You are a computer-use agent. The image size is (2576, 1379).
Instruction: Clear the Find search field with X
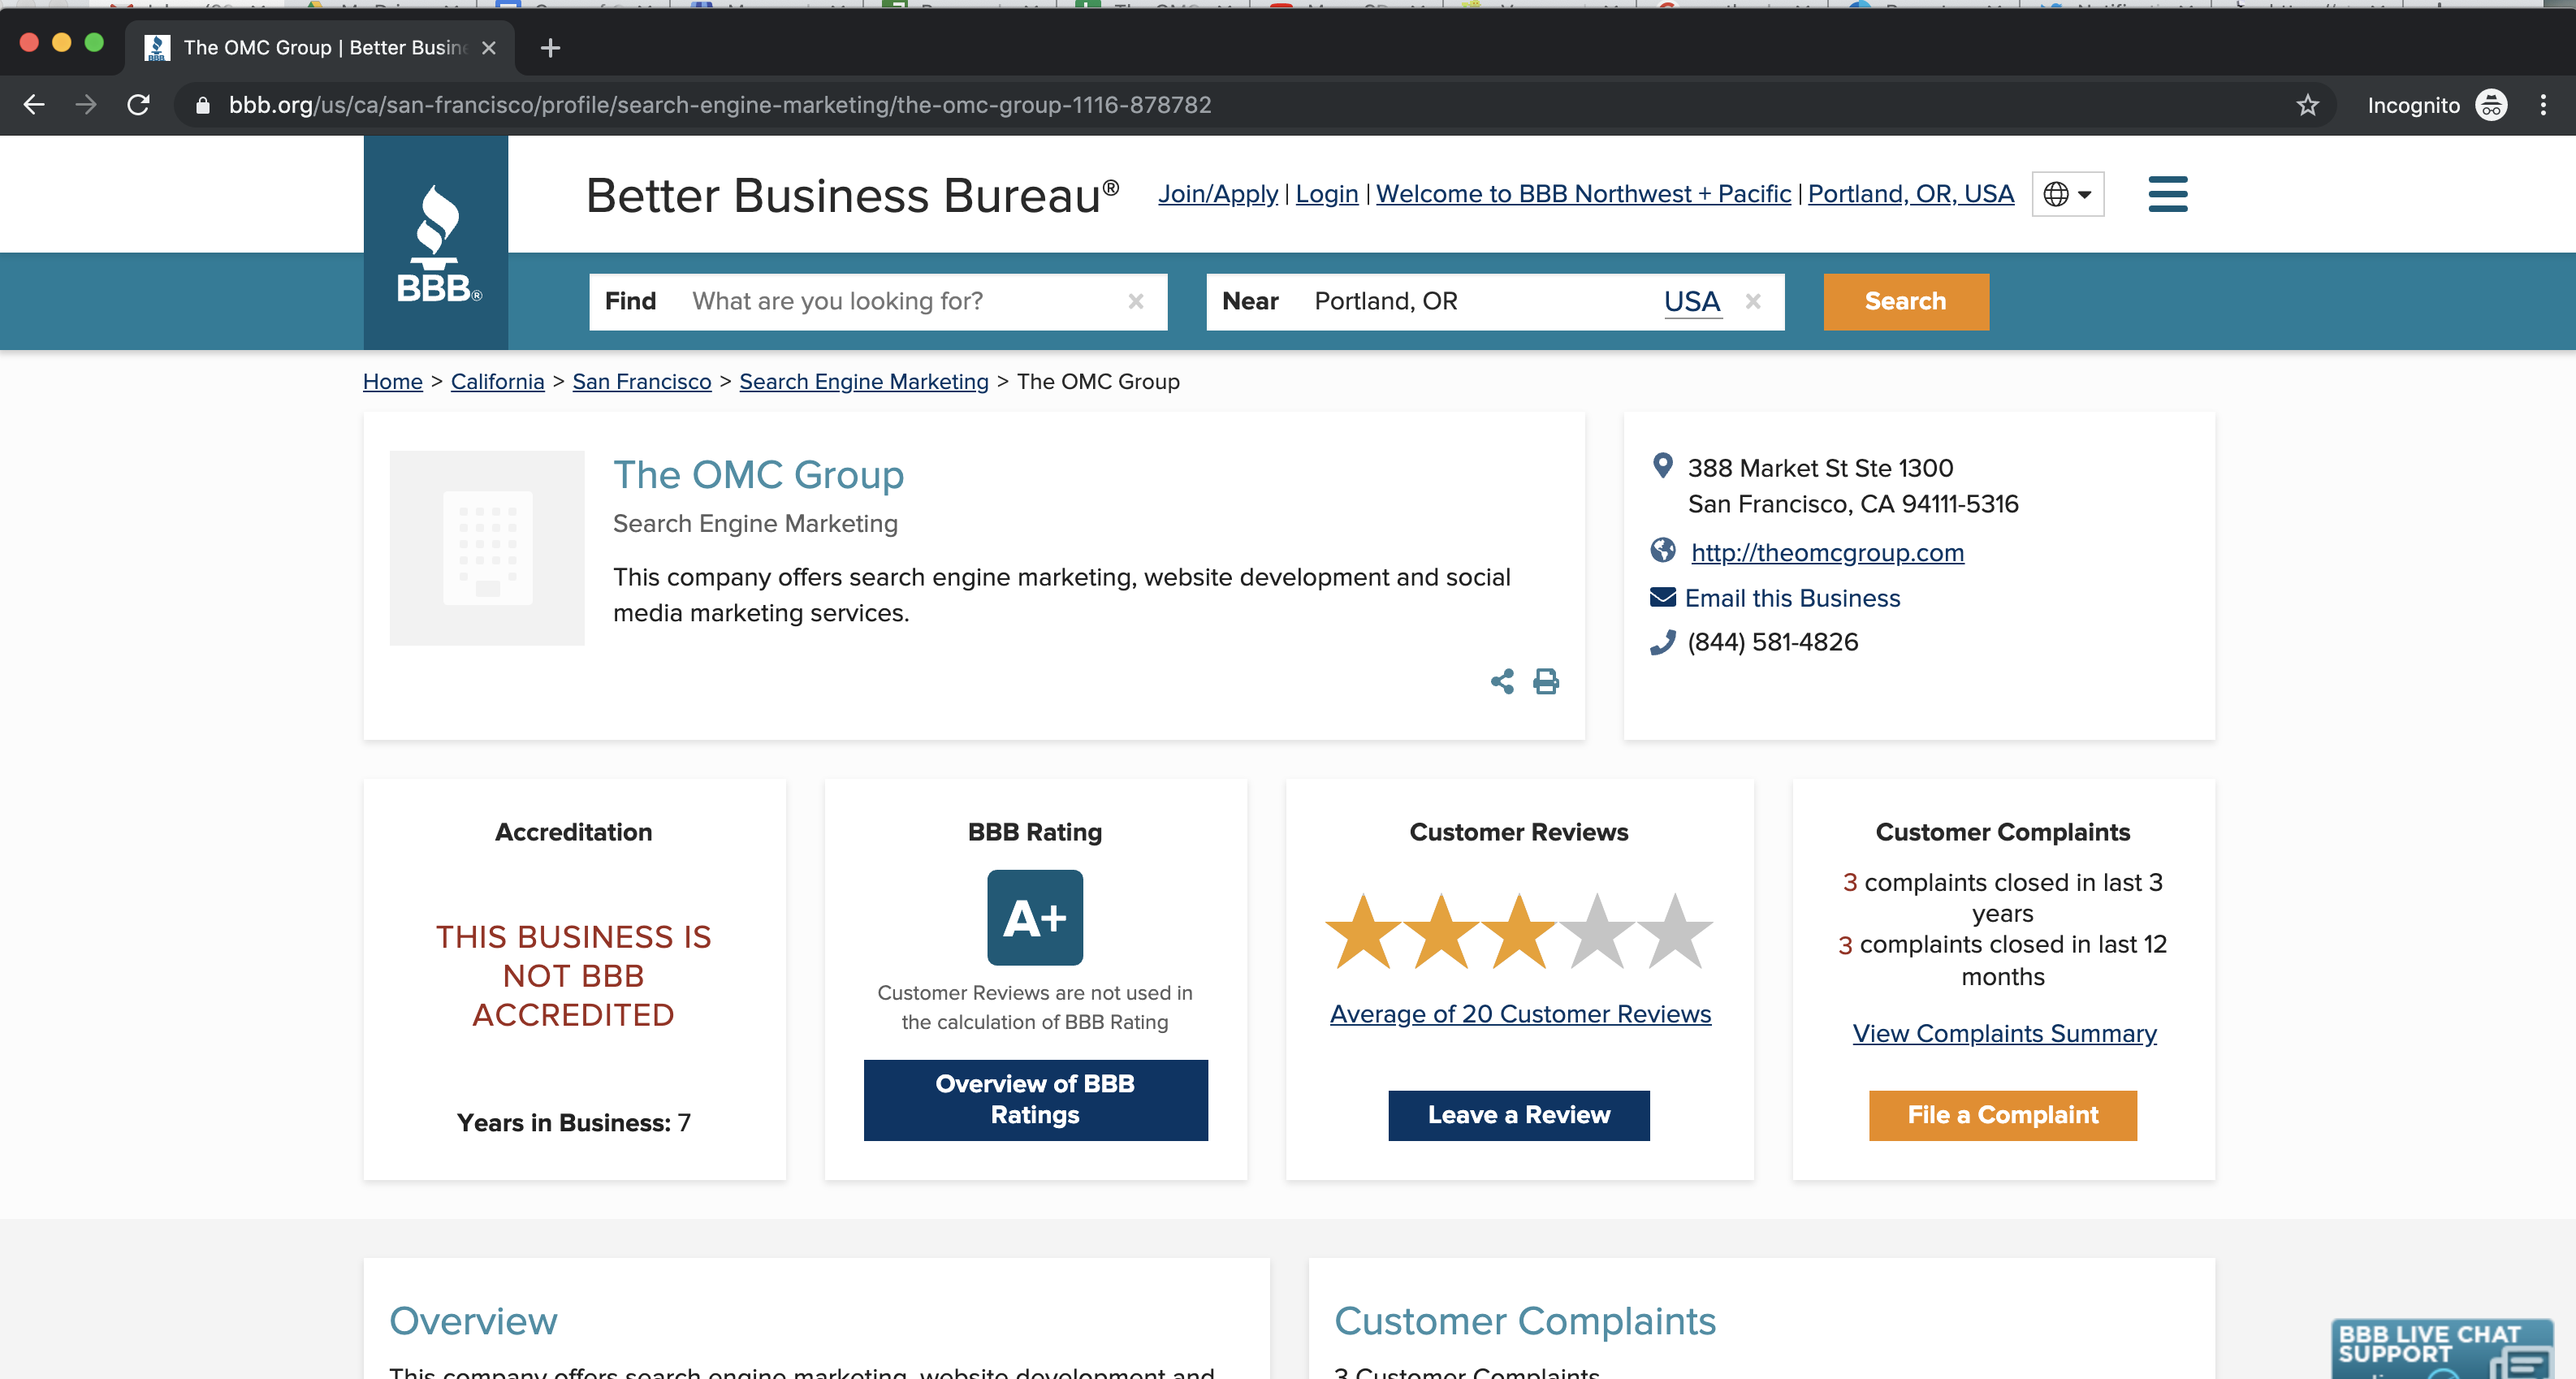pos(1135,301)
